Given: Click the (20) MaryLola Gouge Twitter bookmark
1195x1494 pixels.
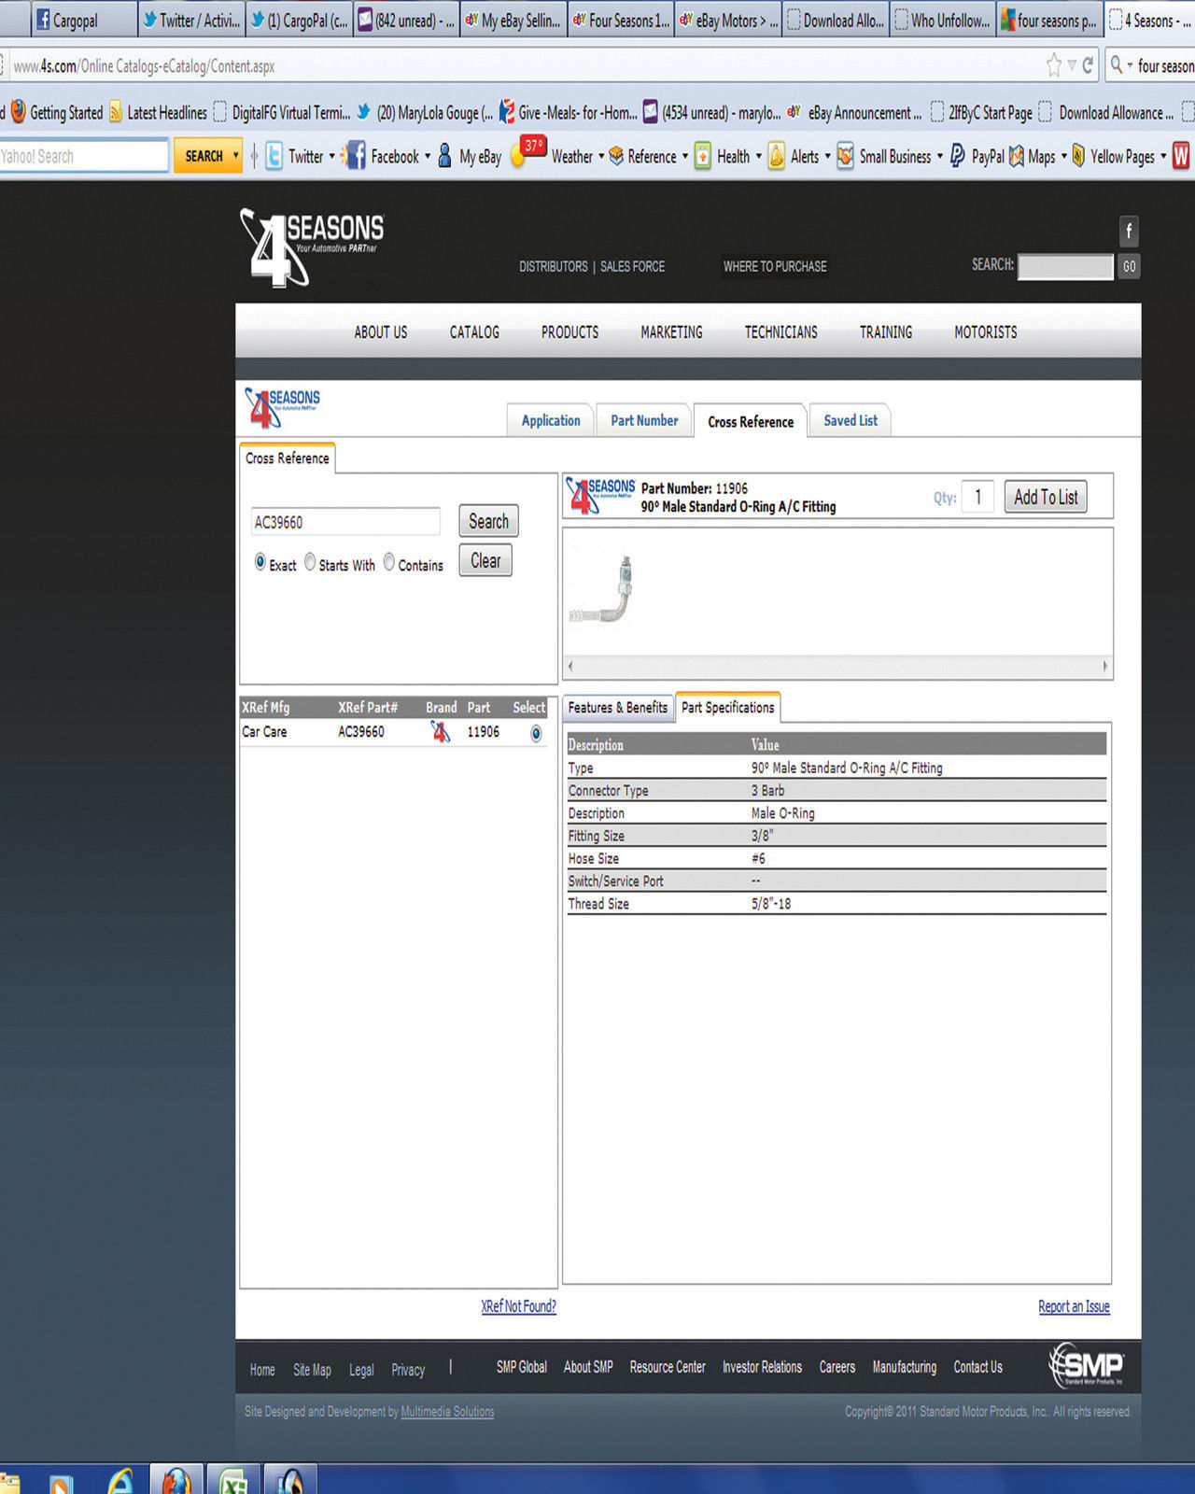Looking at the screenshot, I should pos(426,113).
